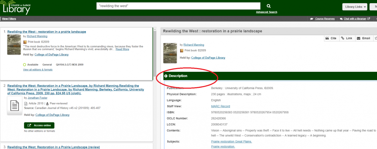This screenshot has width=377, height=149.
Task: Open Course Reserves from the toolbar
Action: point(322,19)
